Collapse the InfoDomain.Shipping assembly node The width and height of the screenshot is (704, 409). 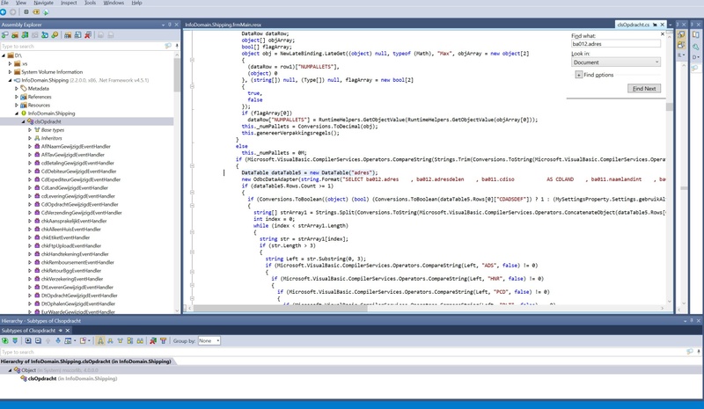coord(10,80)
